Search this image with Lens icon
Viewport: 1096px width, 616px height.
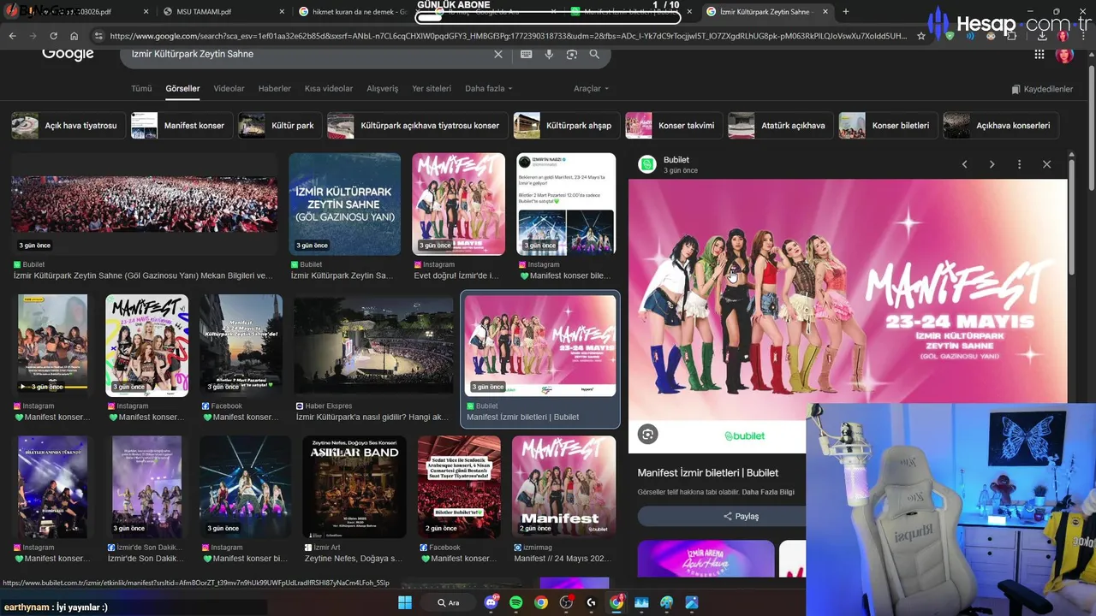648,435
